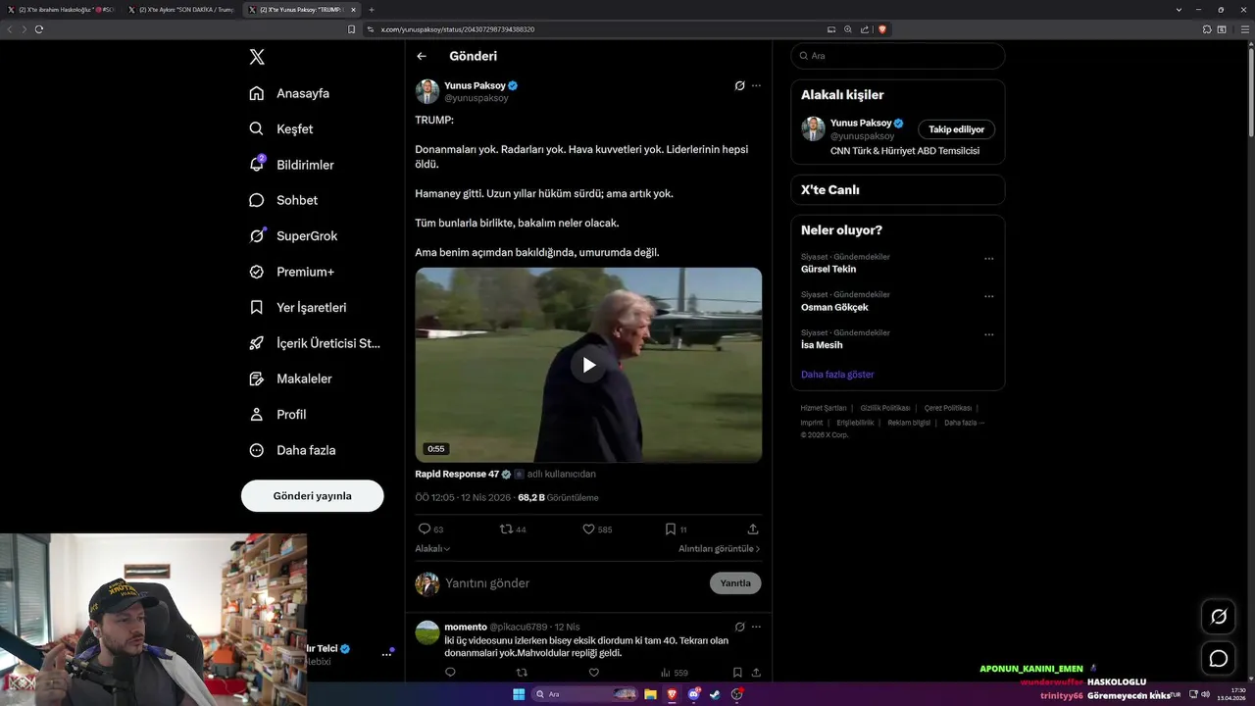
Task: Open three-dot menu on main post
Action: point(756,85)
